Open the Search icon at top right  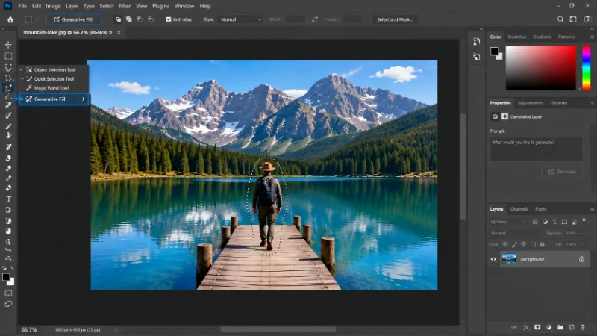point(560,19)
